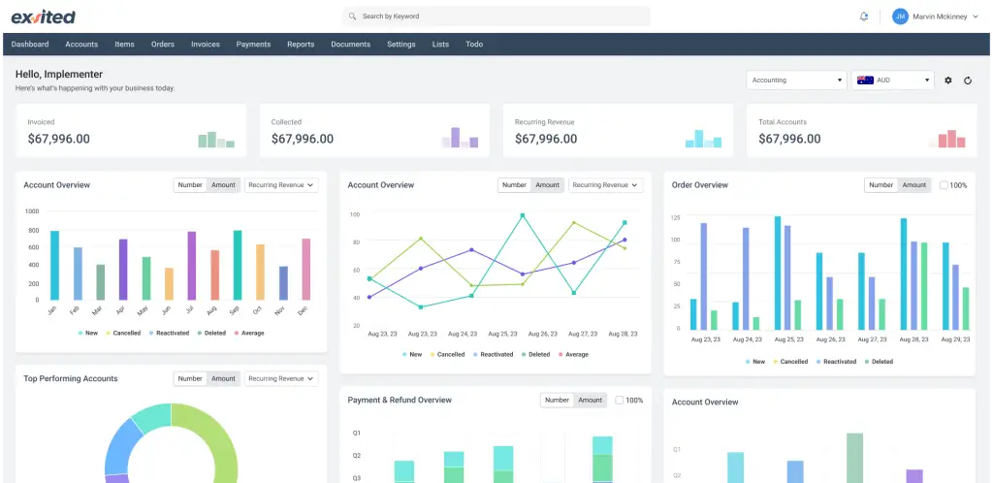Open the Payments menu
Image resolution: width=993 pixels, height=483 pixels.
coord(253,45)
